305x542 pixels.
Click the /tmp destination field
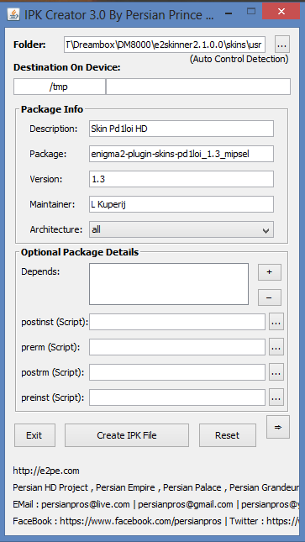click(x=60, y=87)
